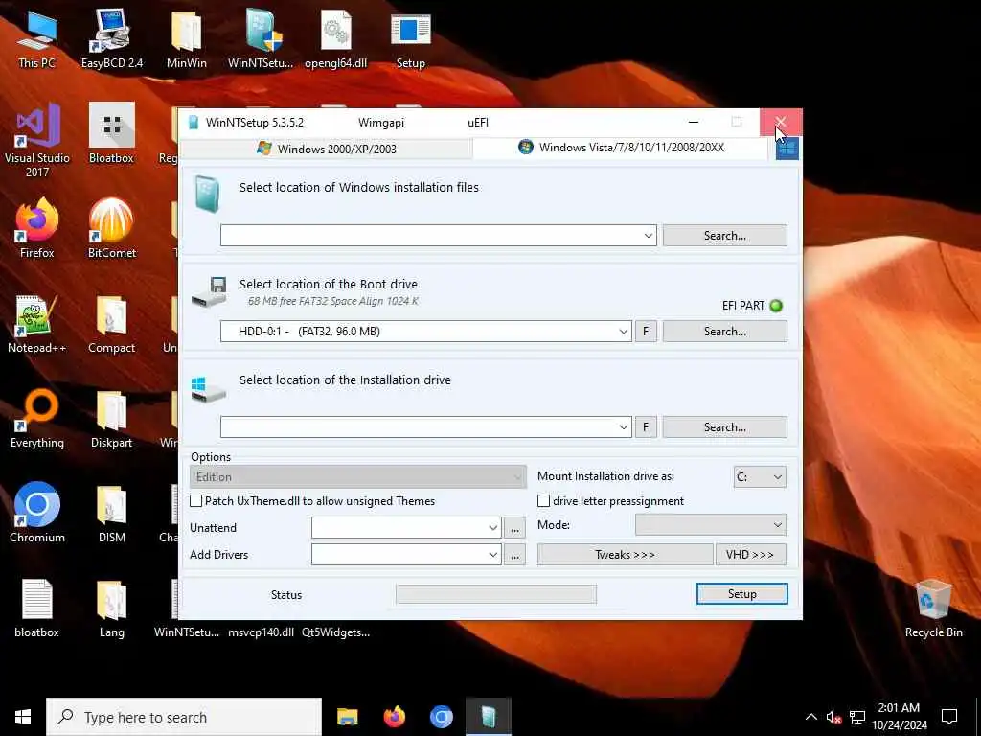Screen dimensions: 981x736
Task: Click disabled Edition dropdown
Action: pyautogui.click(x=358, y=477)
